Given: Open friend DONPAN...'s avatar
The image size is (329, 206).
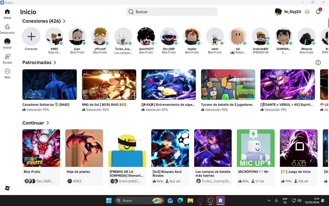Looking at the screenshot, I should [284, 36].
